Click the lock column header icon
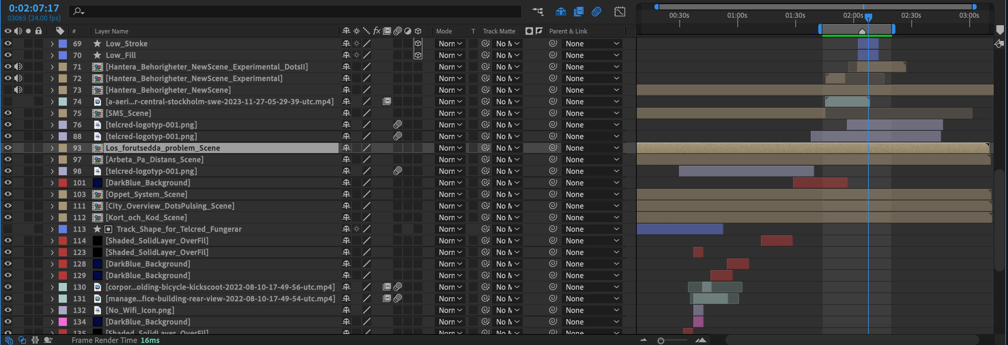 [x=38, y=31]
